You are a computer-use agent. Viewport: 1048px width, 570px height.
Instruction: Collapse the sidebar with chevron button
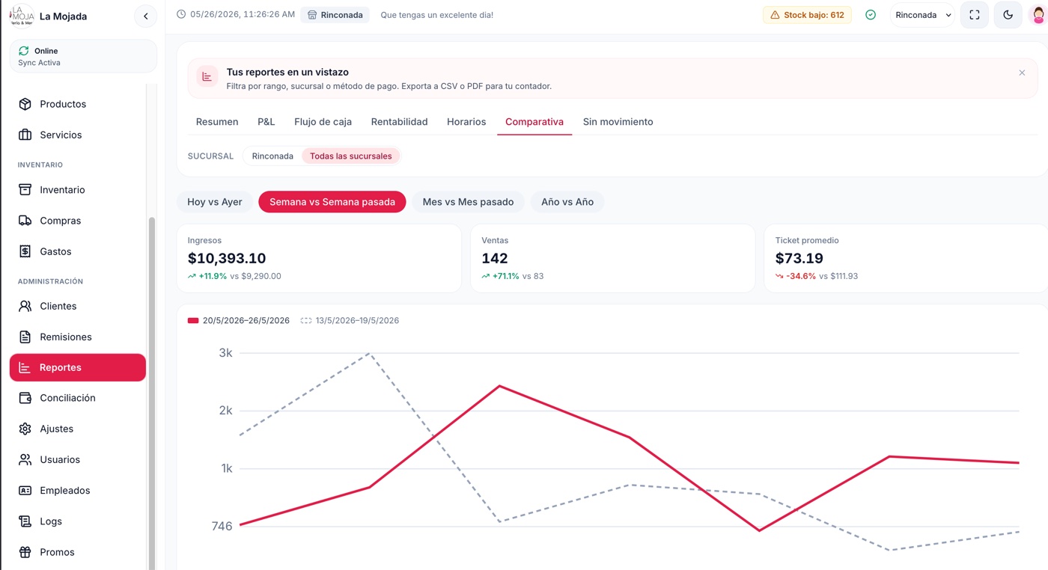pyautogui.click(x=146, y=16)
